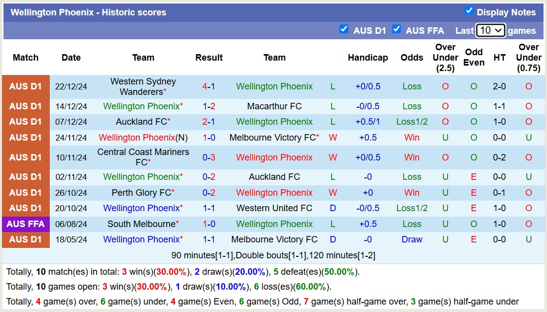This screenshot has width=547, height=312.
Task: Click the Handicap column header
Action: pyautogui.click(x=368, y=58)
